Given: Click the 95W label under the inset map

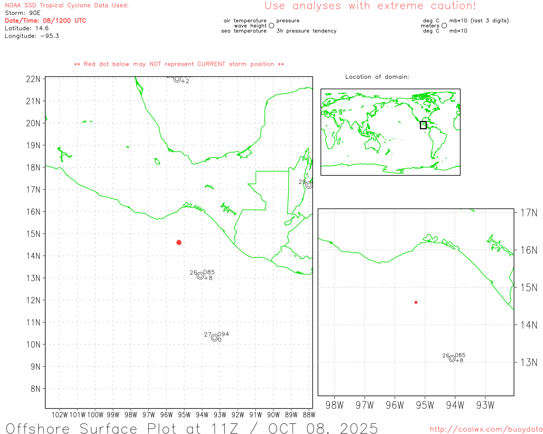Looking at the screenshot, I should tap(425, 405).
